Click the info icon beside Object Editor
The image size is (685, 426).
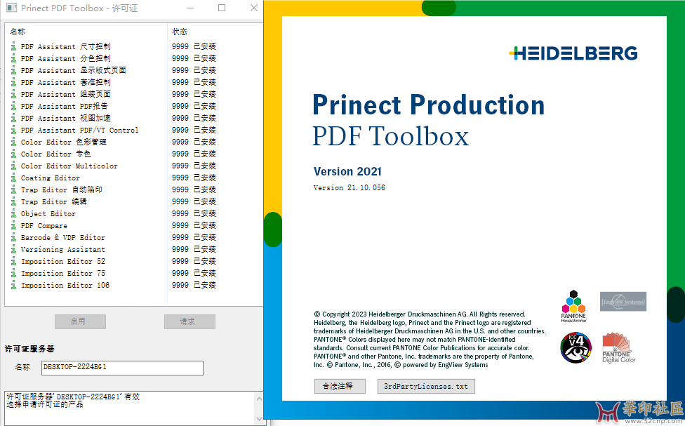click(13, 213)
